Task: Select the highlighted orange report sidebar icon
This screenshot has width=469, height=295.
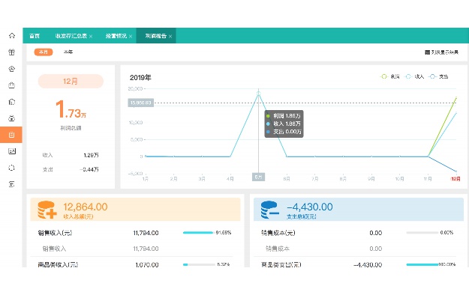Action: pyautogui.click(x=11, y=135)
